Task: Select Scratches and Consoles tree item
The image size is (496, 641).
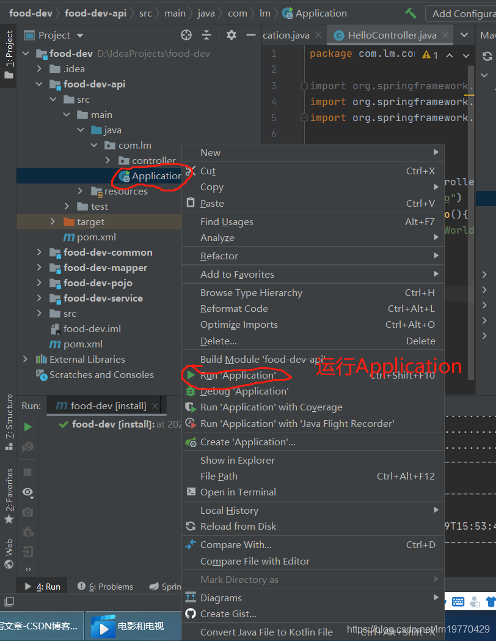Action: pyautogui.click(x=95, y=374)
